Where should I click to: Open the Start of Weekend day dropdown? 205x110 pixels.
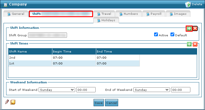pyautogui.click(x=57, y=90)
